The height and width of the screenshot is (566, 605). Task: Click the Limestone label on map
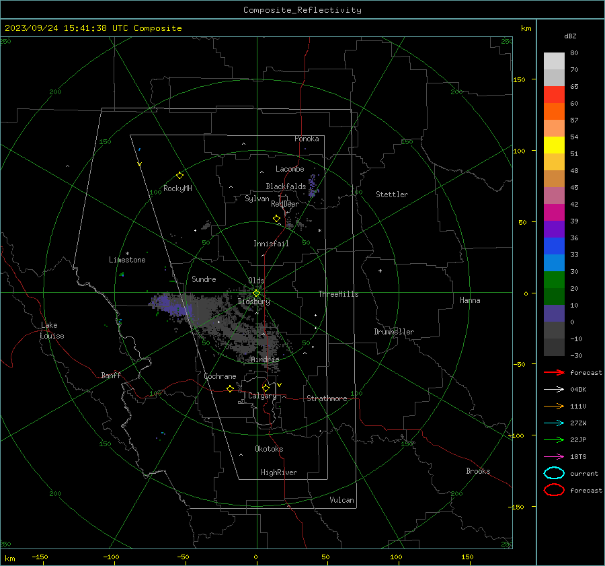coord(127,260)
